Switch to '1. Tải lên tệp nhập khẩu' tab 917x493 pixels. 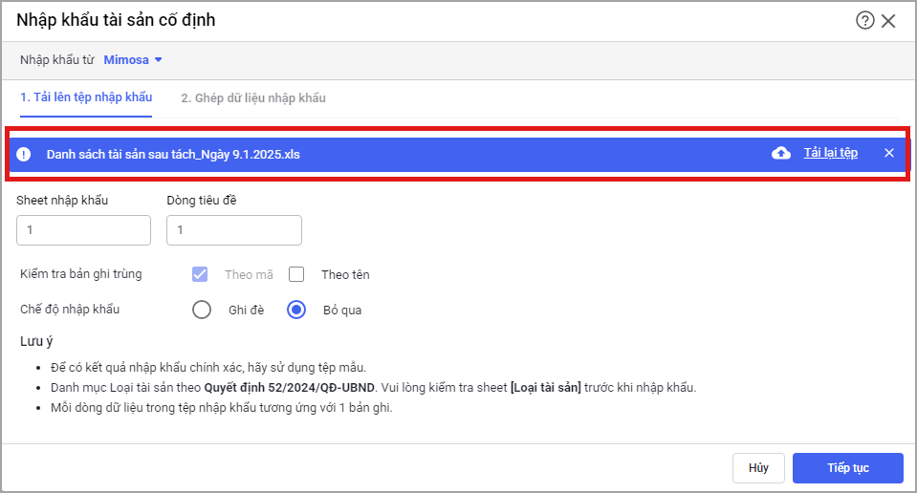(x=86, y=98)
